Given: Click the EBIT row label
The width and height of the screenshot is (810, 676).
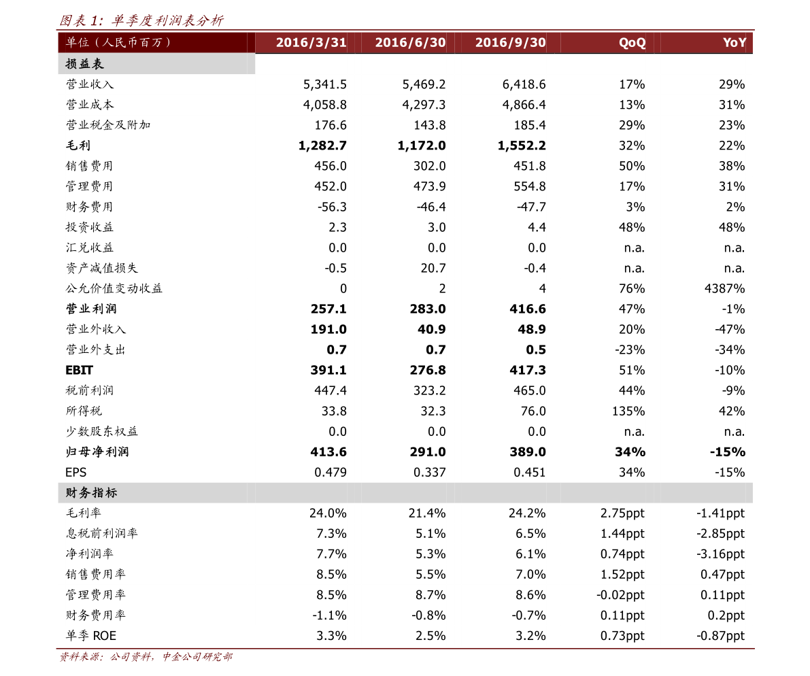Looking at the screenshot, I should 79,370.
